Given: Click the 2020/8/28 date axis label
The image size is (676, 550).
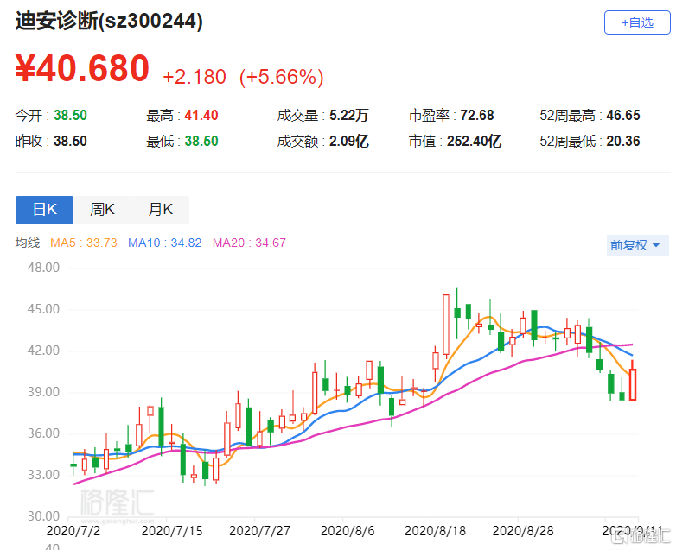Looking at the screenshot, I should tap(522, 531).
